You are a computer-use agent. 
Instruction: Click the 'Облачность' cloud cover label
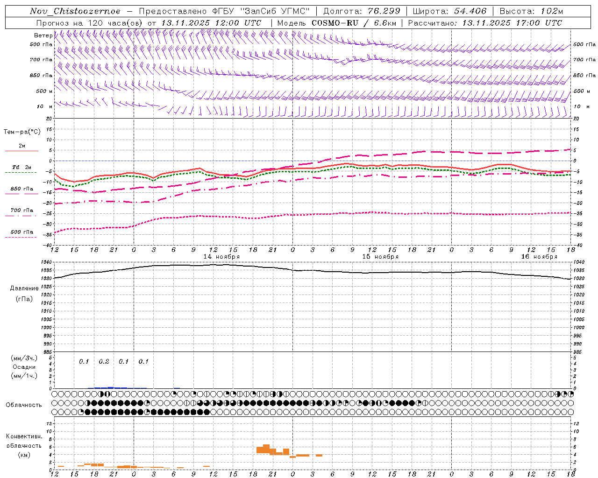(x=24, y=405)
